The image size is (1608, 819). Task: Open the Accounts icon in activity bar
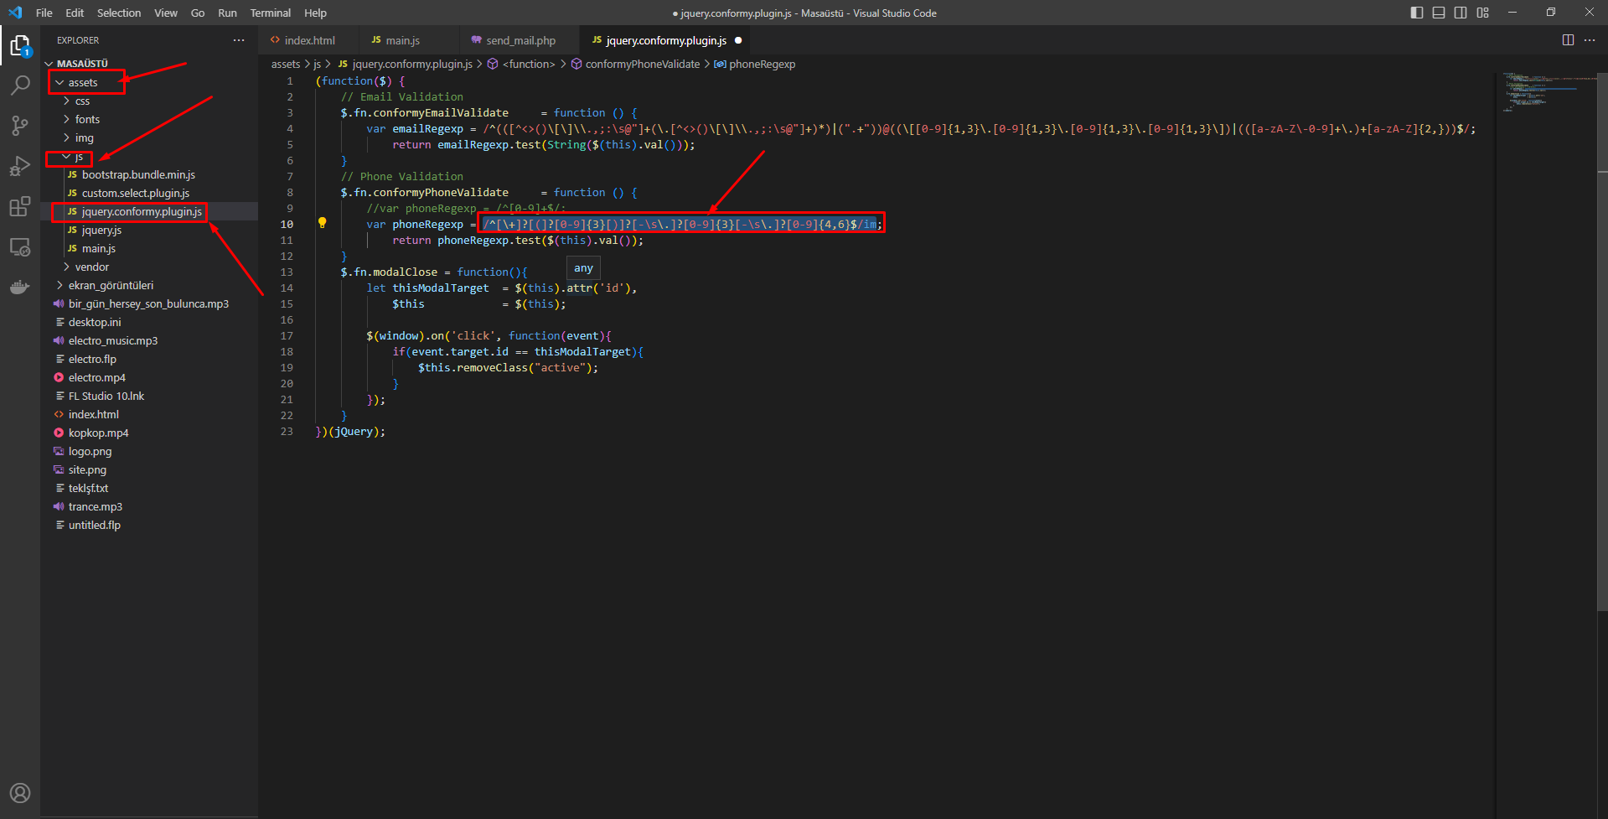20,793
